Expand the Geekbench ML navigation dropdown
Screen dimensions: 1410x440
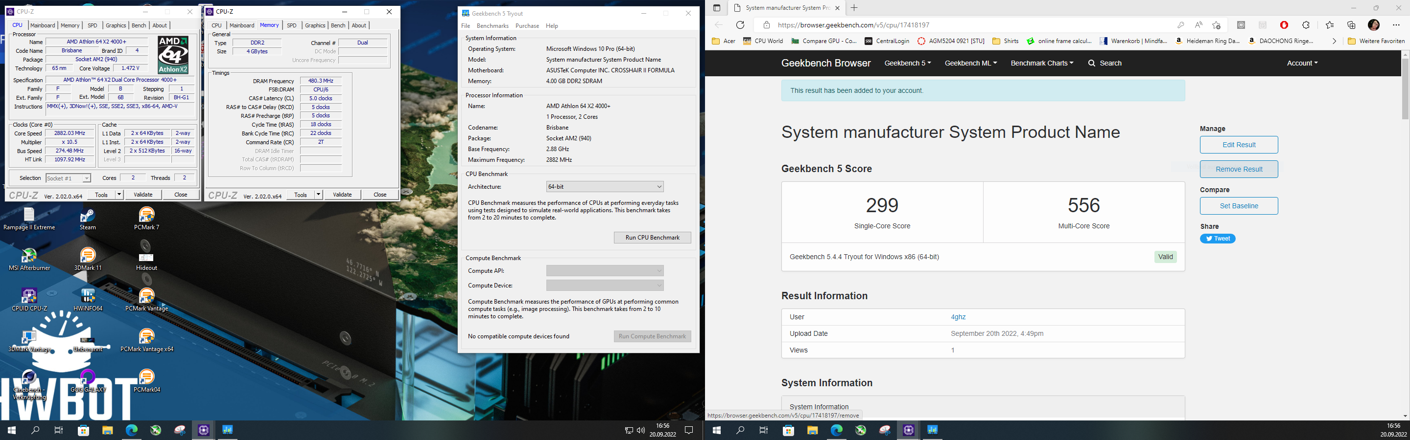click(x=970, y=63)
